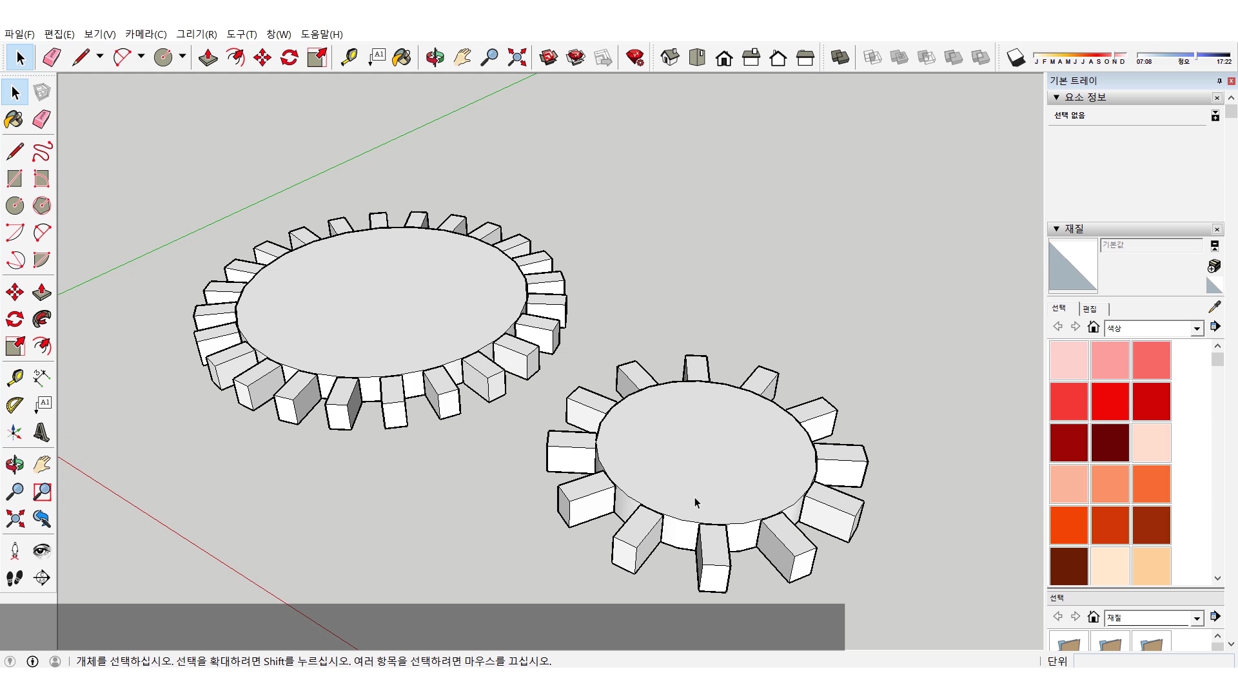Select the Eraser tool in top toolbar

(x=52, y=57)
